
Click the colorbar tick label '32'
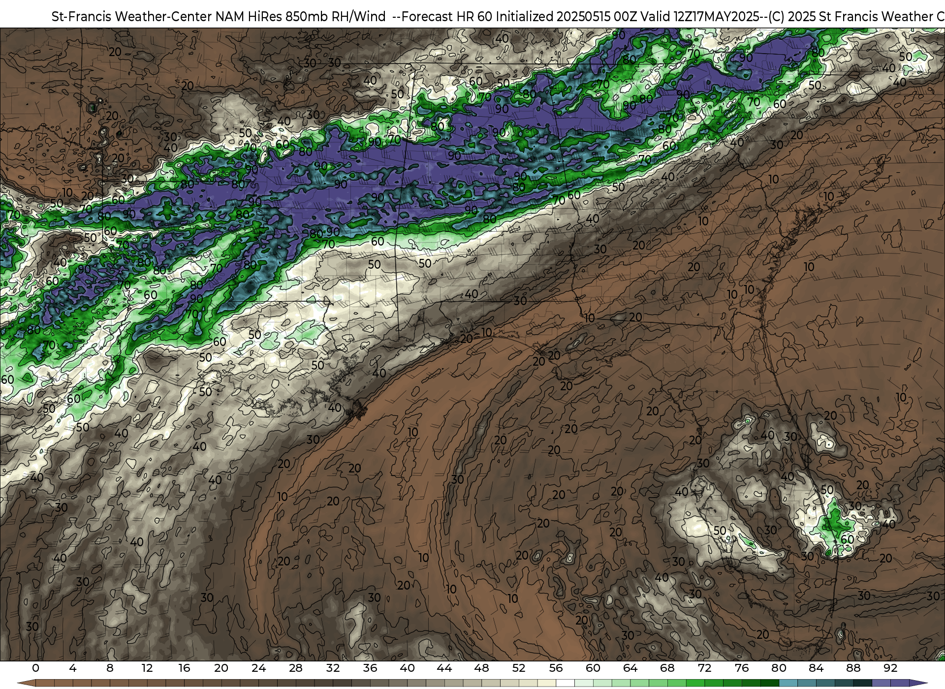tap(333, 668)
